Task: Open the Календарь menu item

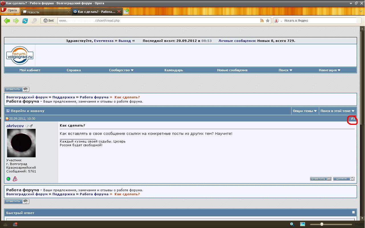Action: coord(174,70)
